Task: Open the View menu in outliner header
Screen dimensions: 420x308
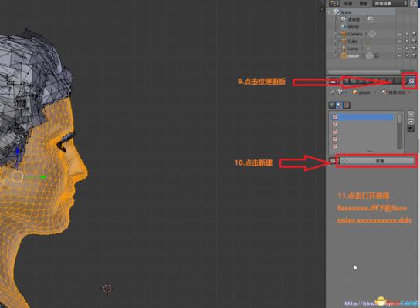Action: [x=348, y=4]
